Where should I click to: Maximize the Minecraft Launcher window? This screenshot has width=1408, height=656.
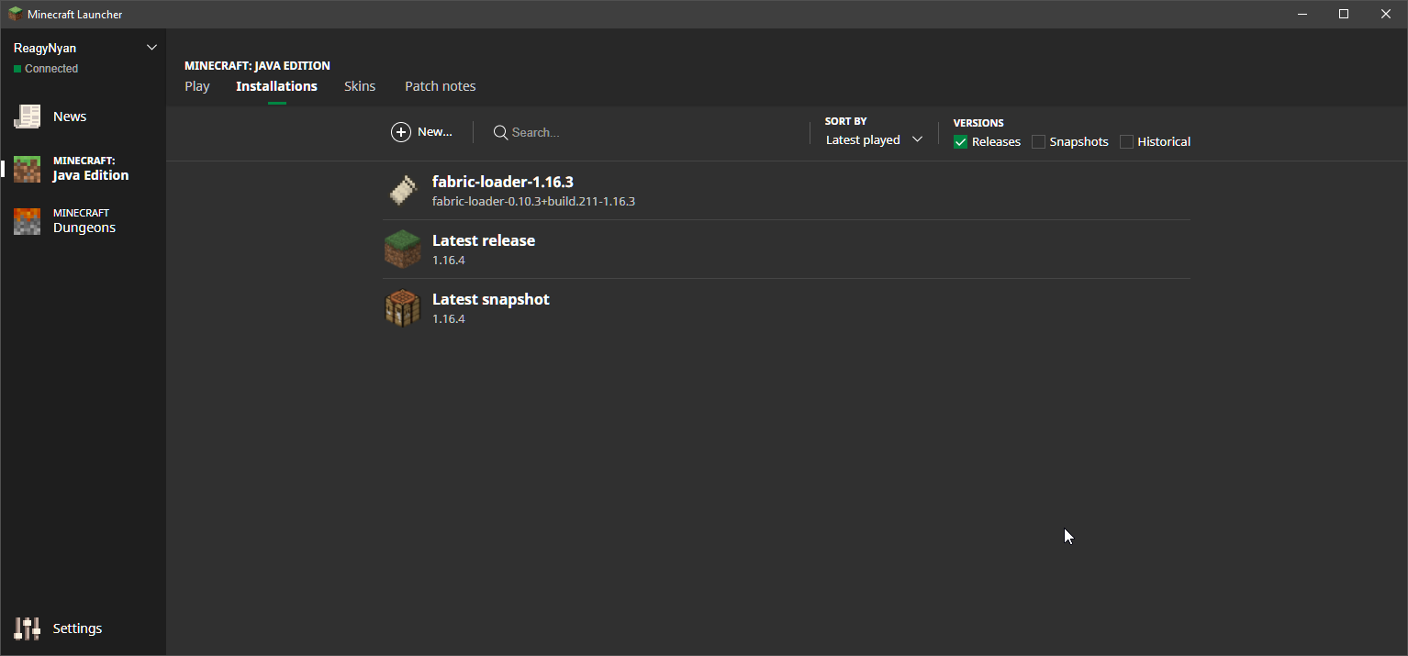coord(1344,14)
